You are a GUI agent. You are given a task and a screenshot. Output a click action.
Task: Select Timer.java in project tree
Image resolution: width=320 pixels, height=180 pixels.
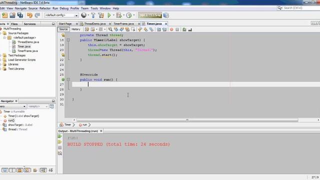[24, 46]
